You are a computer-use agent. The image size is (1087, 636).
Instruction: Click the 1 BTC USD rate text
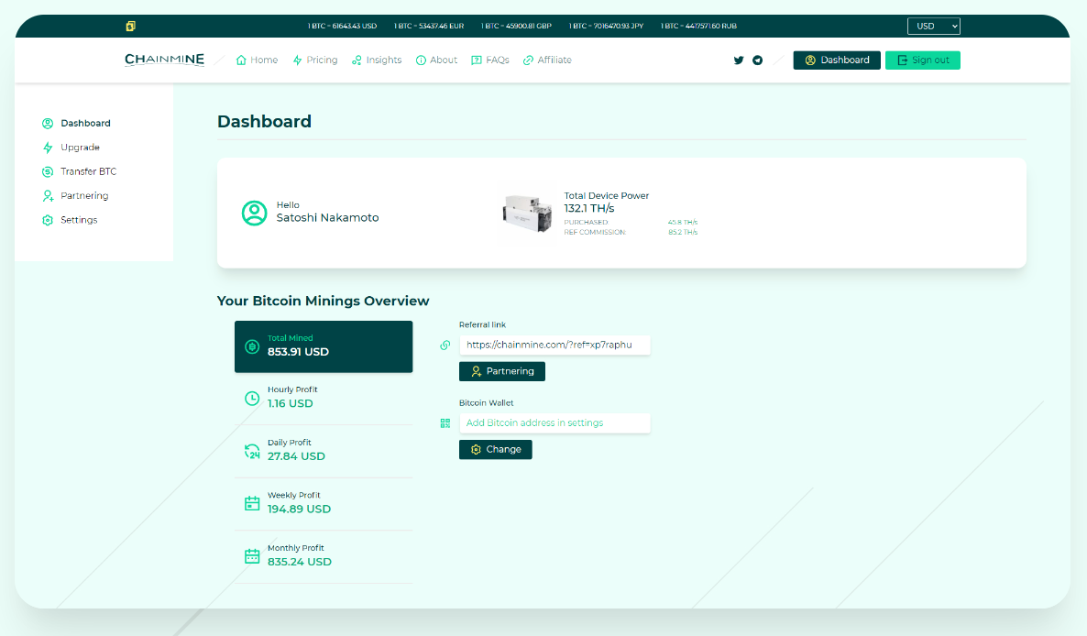343,27
